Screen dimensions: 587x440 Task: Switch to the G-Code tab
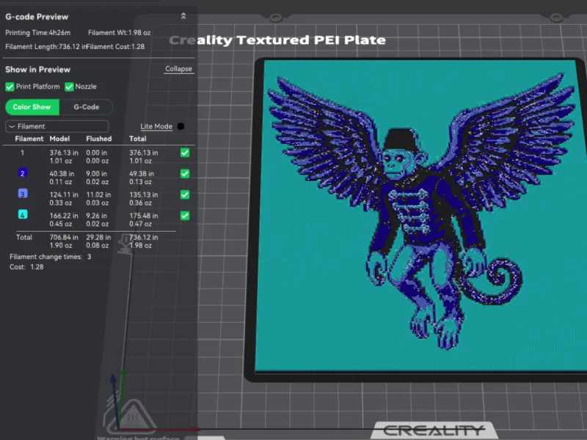pos(86,107)
